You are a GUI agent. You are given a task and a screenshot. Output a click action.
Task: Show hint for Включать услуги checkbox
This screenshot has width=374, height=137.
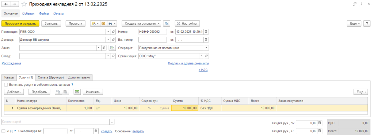[x=72, y=85]
